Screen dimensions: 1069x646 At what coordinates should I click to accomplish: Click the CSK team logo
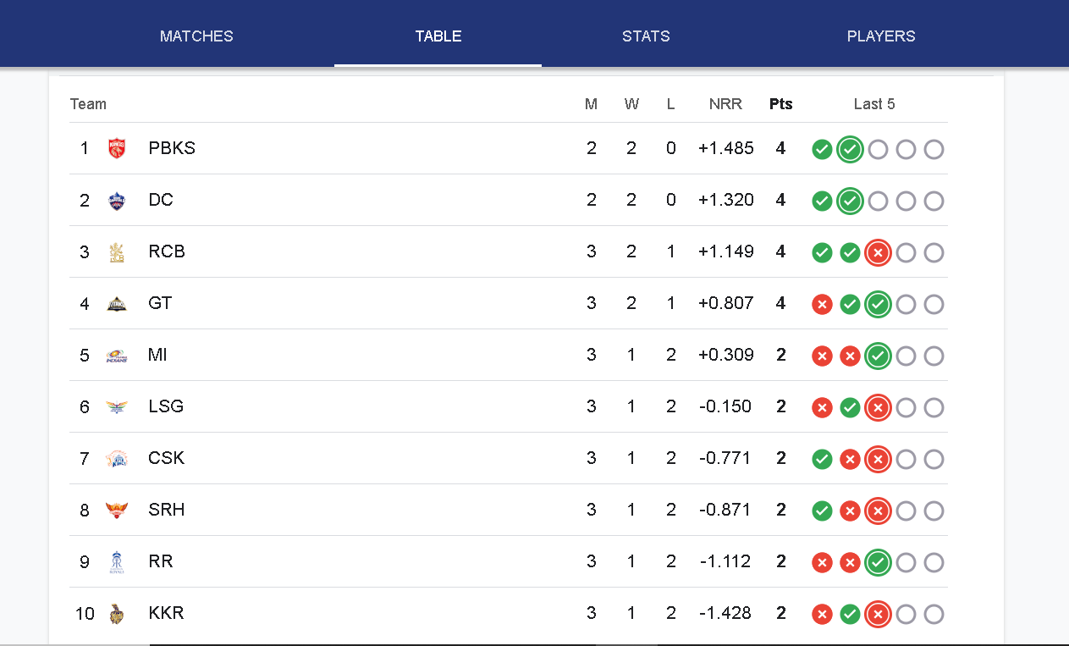point(117,459)
